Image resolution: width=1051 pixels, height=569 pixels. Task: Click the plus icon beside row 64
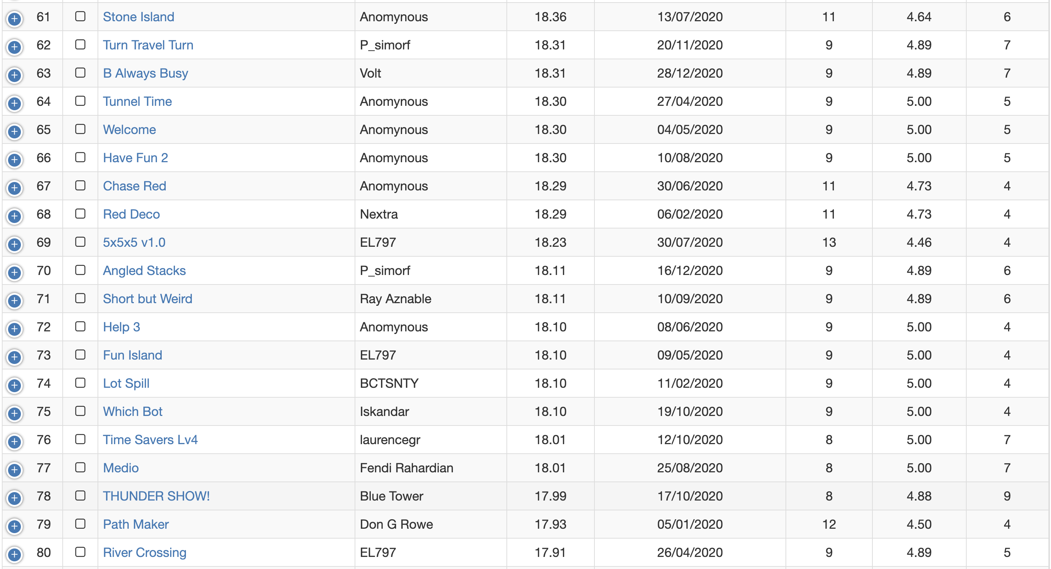[x=14, y=104]
